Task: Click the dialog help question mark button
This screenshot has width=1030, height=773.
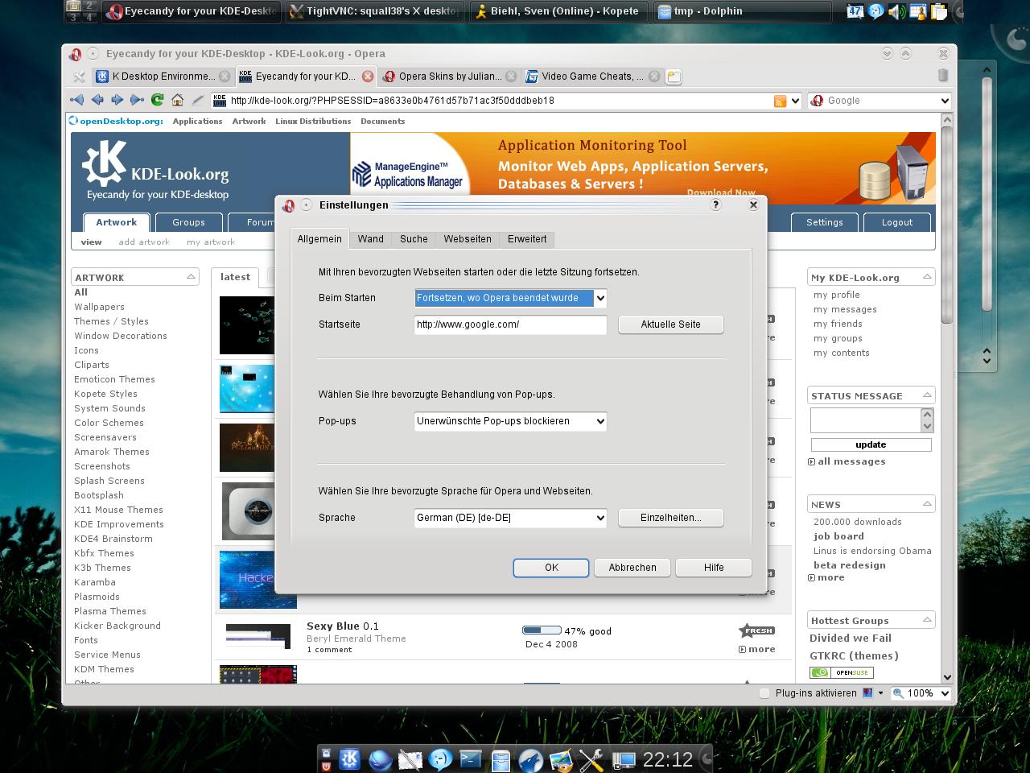Action: click(715, 205)
